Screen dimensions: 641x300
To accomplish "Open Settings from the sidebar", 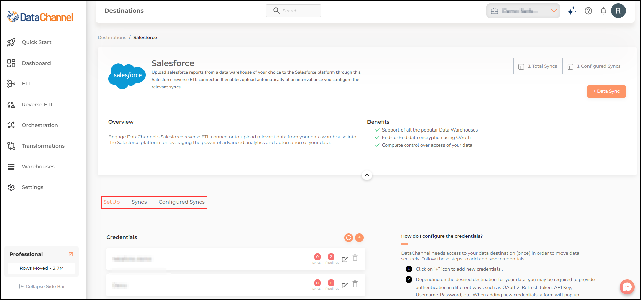I will [33, 187].
